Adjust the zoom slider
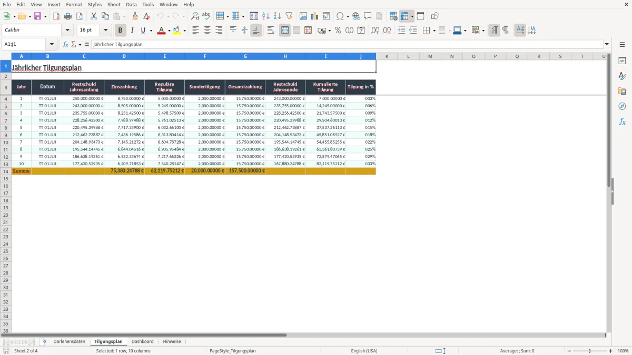 click(590, 351)
